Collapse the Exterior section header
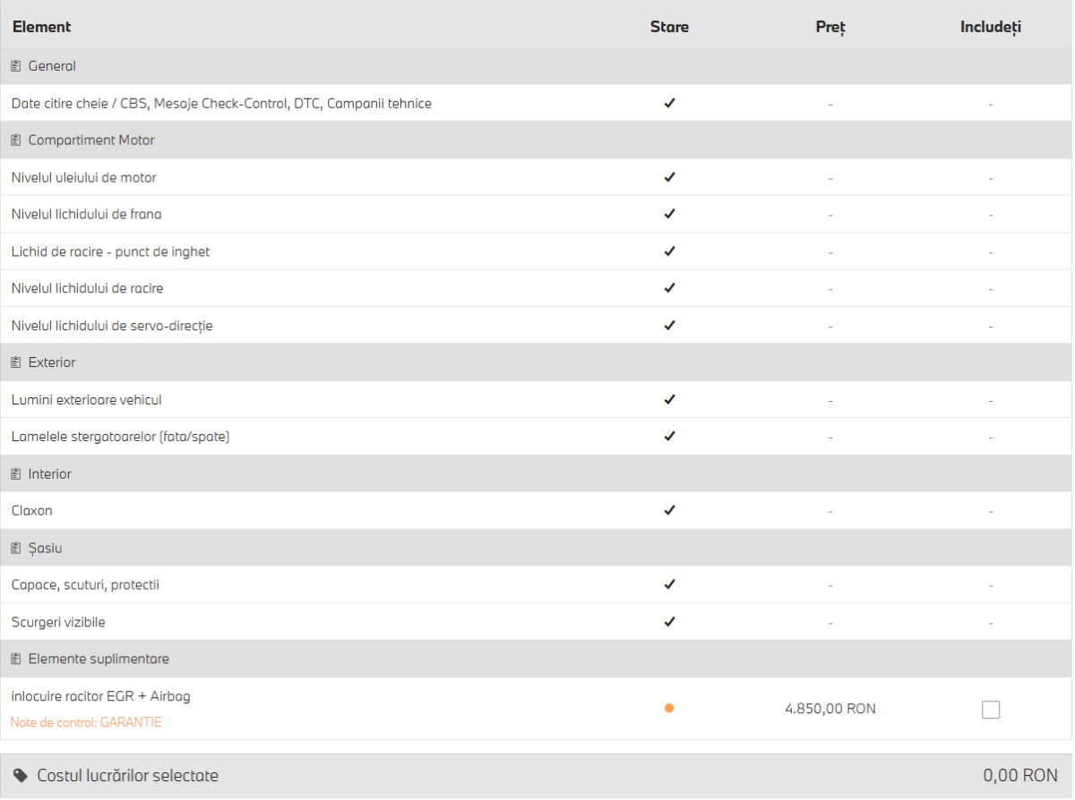The width and height of the screenshot is (1075, 800). [x=537, y=362]
